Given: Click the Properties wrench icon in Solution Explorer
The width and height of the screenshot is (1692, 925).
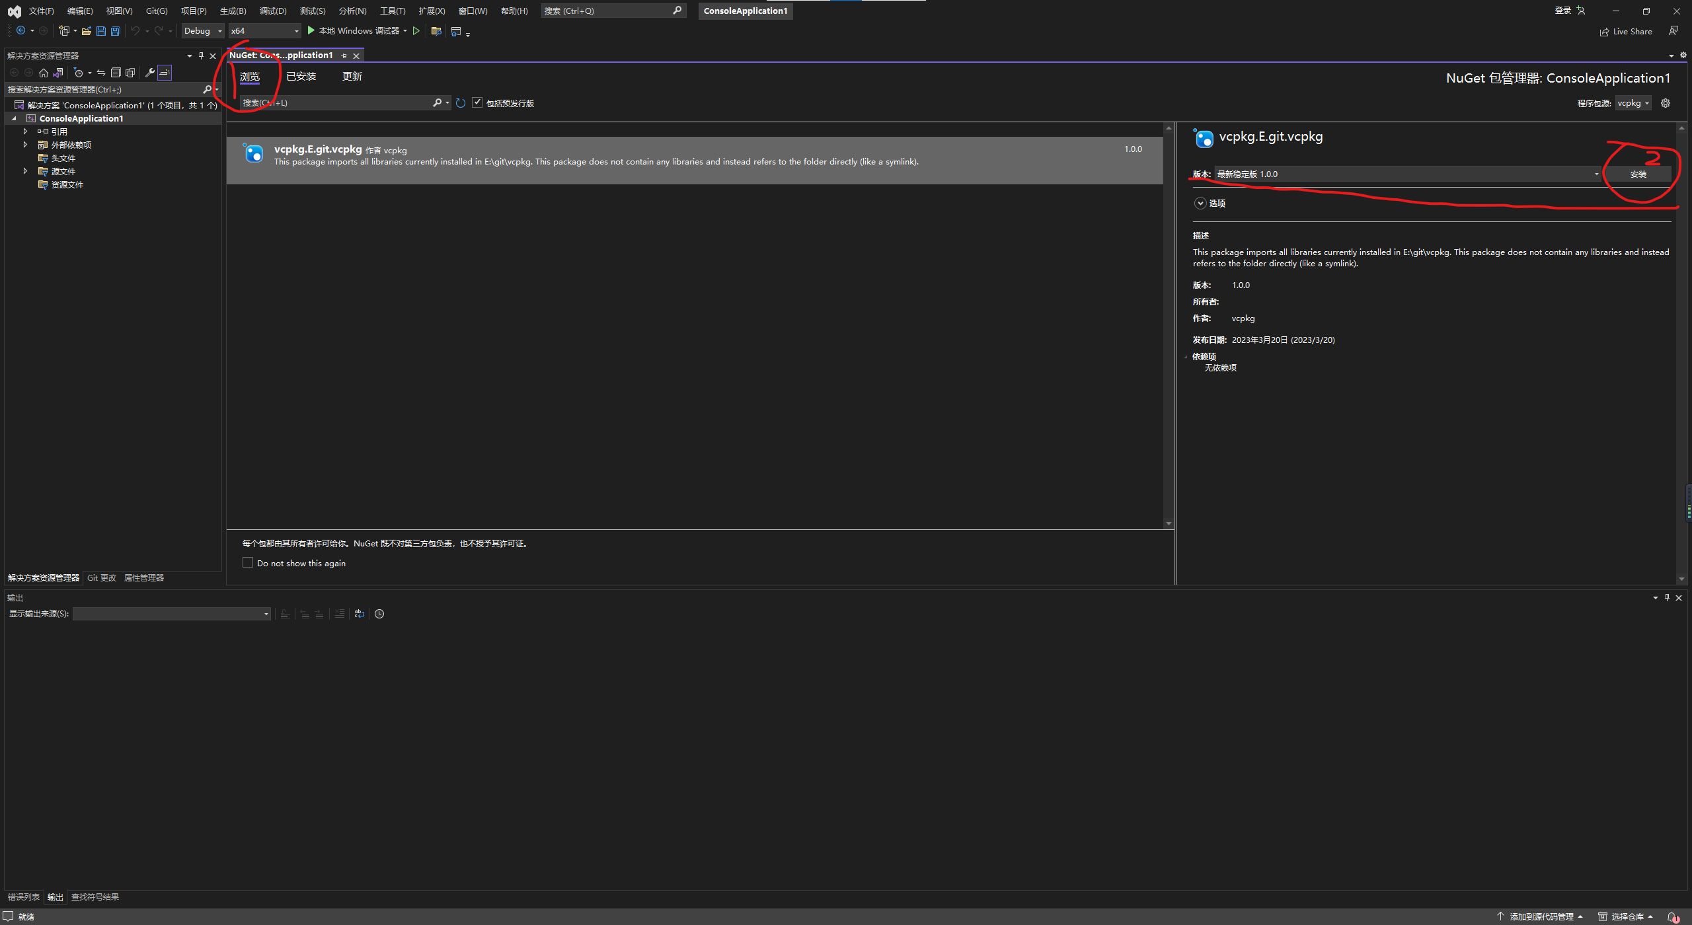Looking at the screenshot, I should (x=151, y=73).
